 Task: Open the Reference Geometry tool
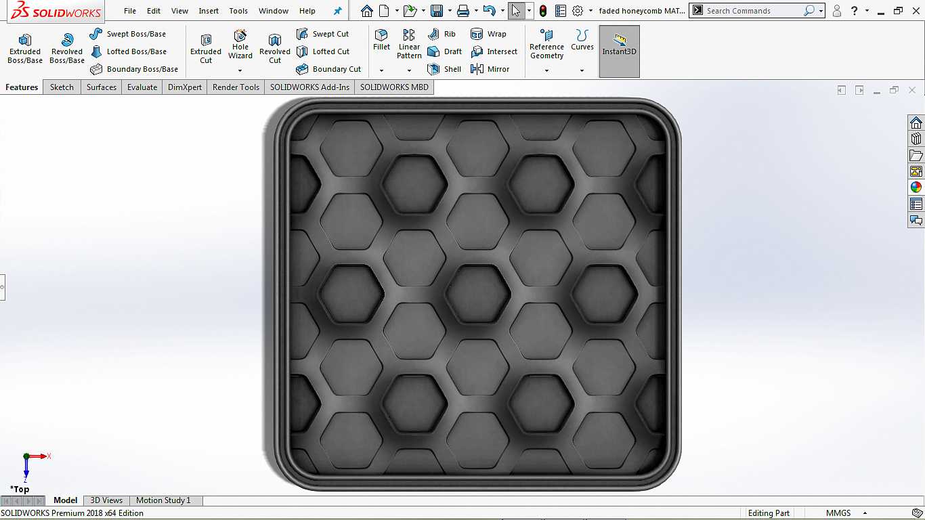pos(546,44)
